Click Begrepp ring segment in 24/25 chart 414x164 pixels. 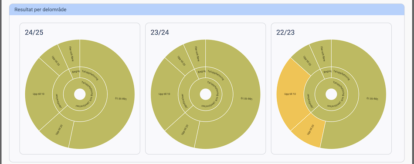(75, 72)
